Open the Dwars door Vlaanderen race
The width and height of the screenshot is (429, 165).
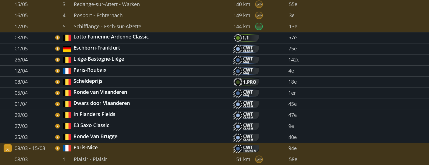click(102, 103)
